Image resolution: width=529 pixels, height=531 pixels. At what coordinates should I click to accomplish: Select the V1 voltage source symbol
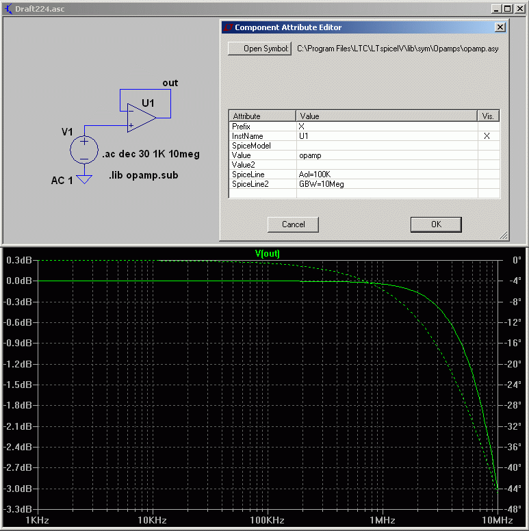84,150
